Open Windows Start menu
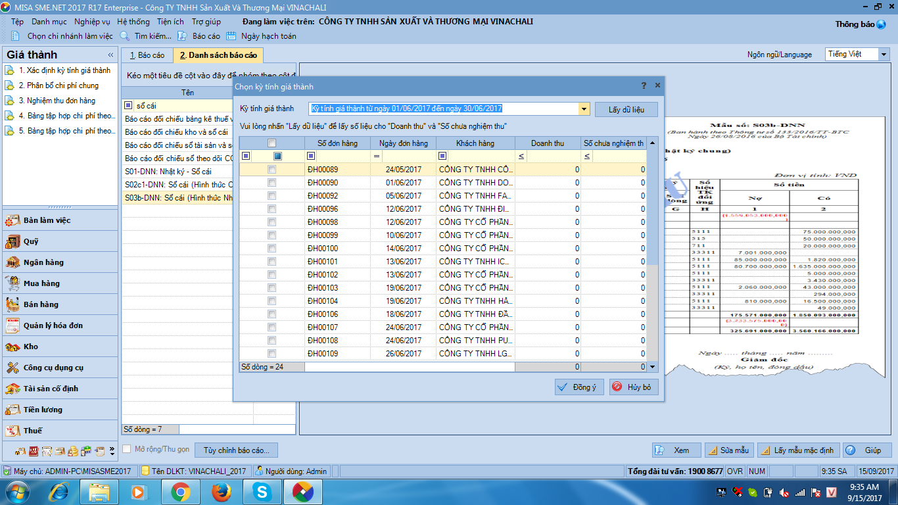The width and height of the screenshot is (898, 505). [17, 492]
